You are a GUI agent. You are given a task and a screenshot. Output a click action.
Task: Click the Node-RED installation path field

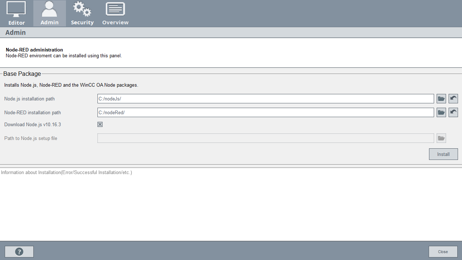pos(266,112)
